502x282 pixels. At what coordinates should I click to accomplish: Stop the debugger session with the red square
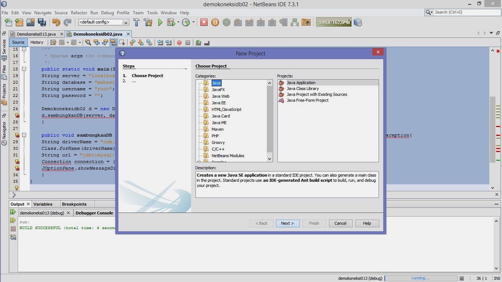[x=204, y=22]
